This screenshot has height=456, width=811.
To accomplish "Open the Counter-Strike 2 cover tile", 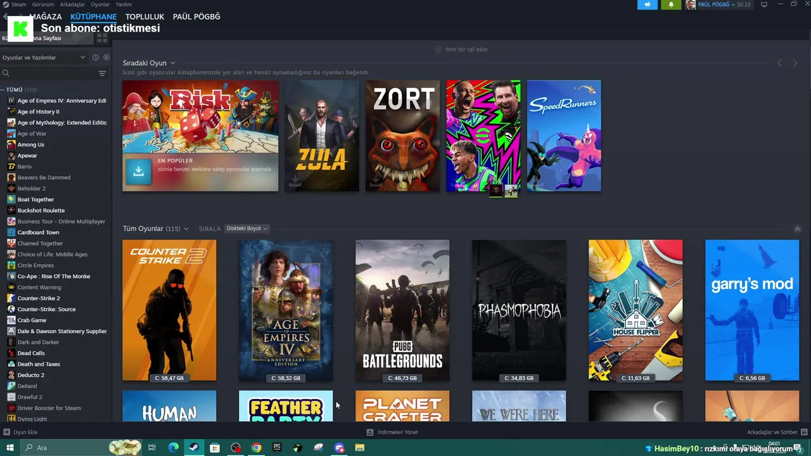I will 169,310.
